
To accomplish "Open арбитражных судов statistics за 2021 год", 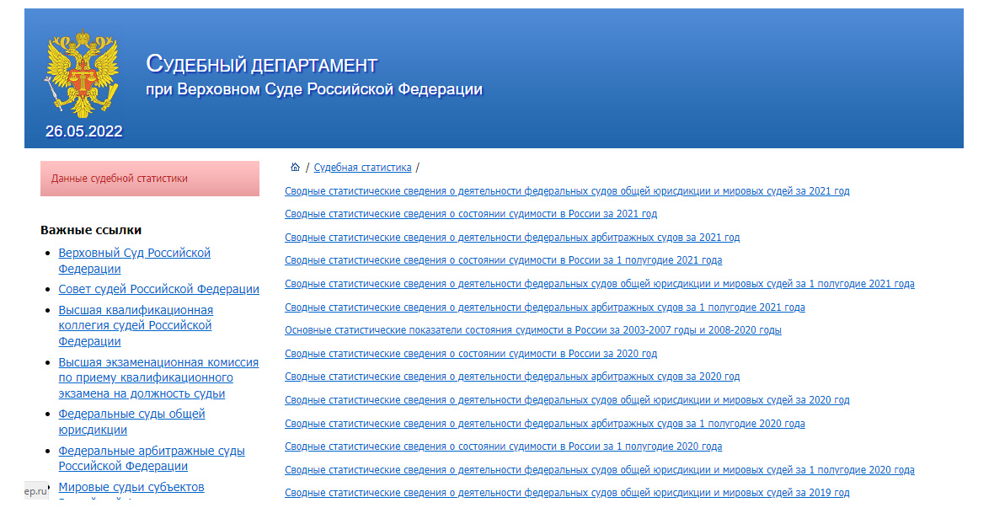I will coord(511,238).
